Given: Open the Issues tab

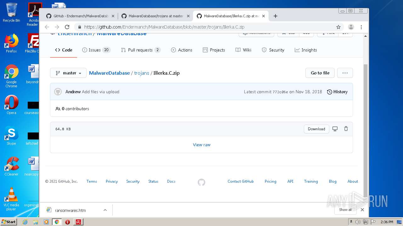Looking at the screenshot, I should 96,50.
